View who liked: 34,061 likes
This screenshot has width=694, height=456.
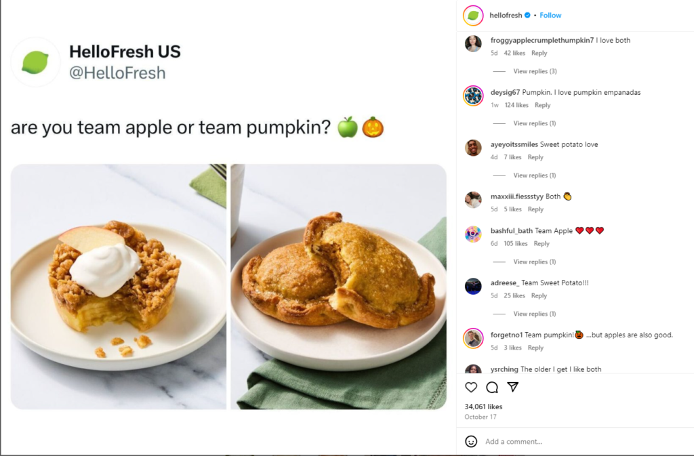click(x=483, y=407)
